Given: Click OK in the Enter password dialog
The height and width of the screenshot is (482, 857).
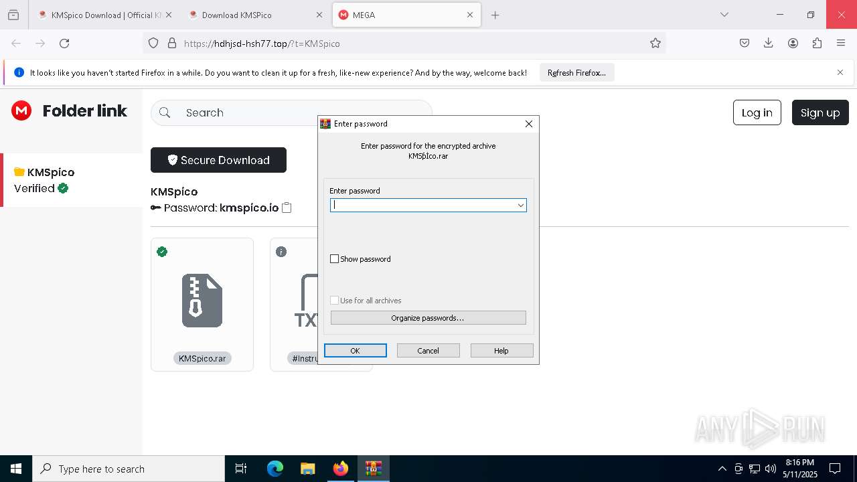Looking at the screenshot, I should (356, 351).
